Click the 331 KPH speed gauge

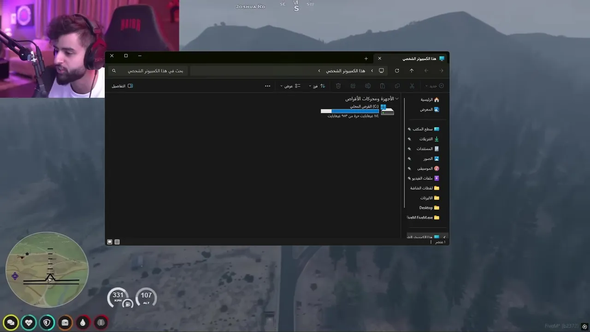[x=118, y=298]
